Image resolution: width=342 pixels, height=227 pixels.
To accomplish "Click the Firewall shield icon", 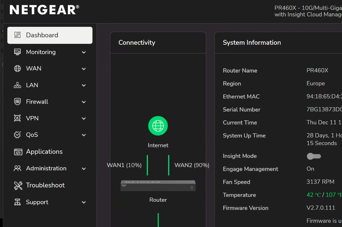I will 17,102.
